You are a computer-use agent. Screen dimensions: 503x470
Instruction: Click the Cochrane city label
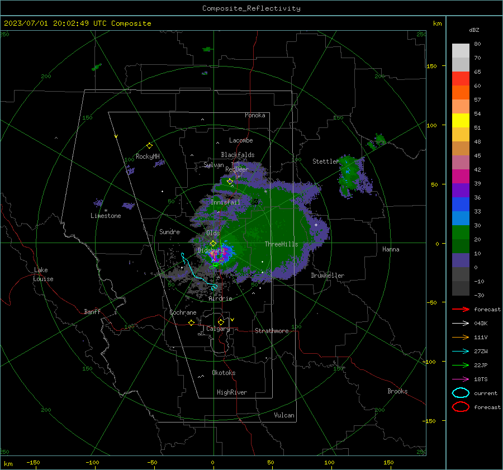coord(183,312)
